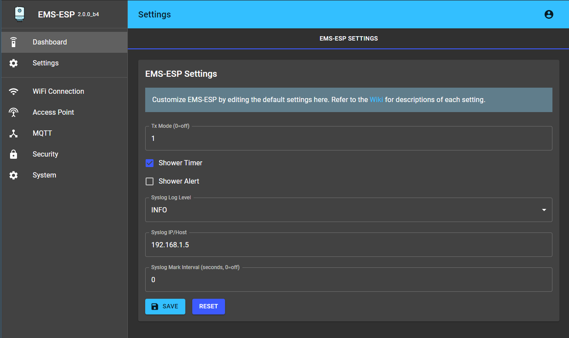Viewport: 569px width, 338px height.
Task: Switch to the EMS-ESP SETTINGS tab
Action: [348, 38]
